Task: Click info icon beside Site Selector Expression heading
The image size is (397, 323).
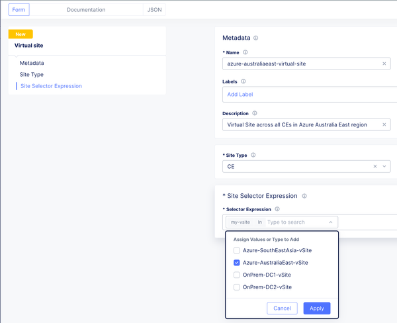Action: (304, 196)
